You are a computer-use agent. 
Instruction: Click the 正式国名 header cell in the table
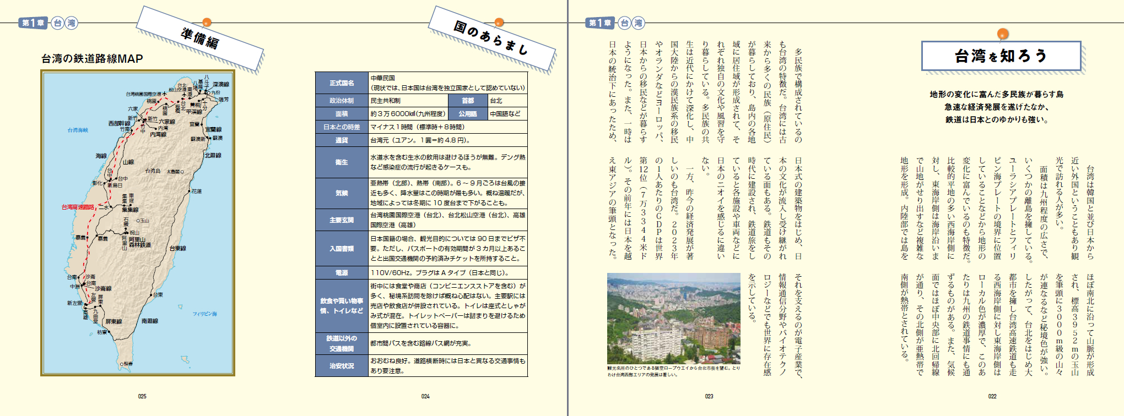pyautogui.click(x=342, y=83)
